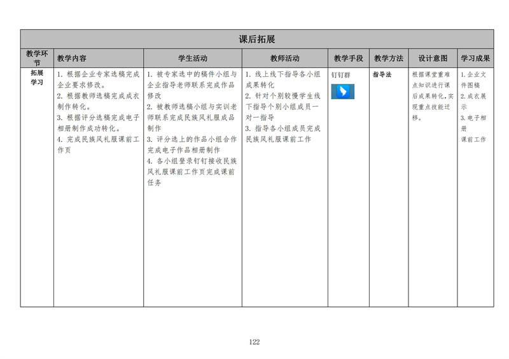The image size is (509, 359).
Task: Select '4. 完成民族风礼服课前工' line
Action: point(99,139)
